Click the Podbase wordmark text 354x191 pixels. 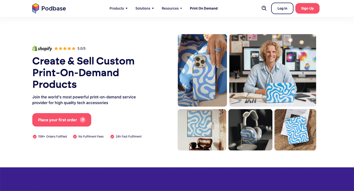[x=54, y=8]
